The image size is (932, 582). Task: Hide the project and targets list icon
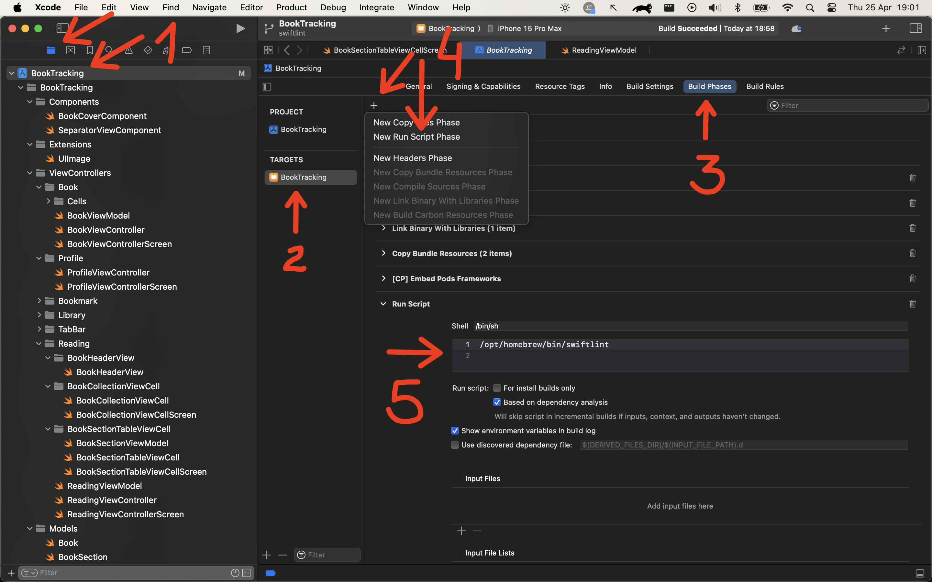(x=267, y=87)
